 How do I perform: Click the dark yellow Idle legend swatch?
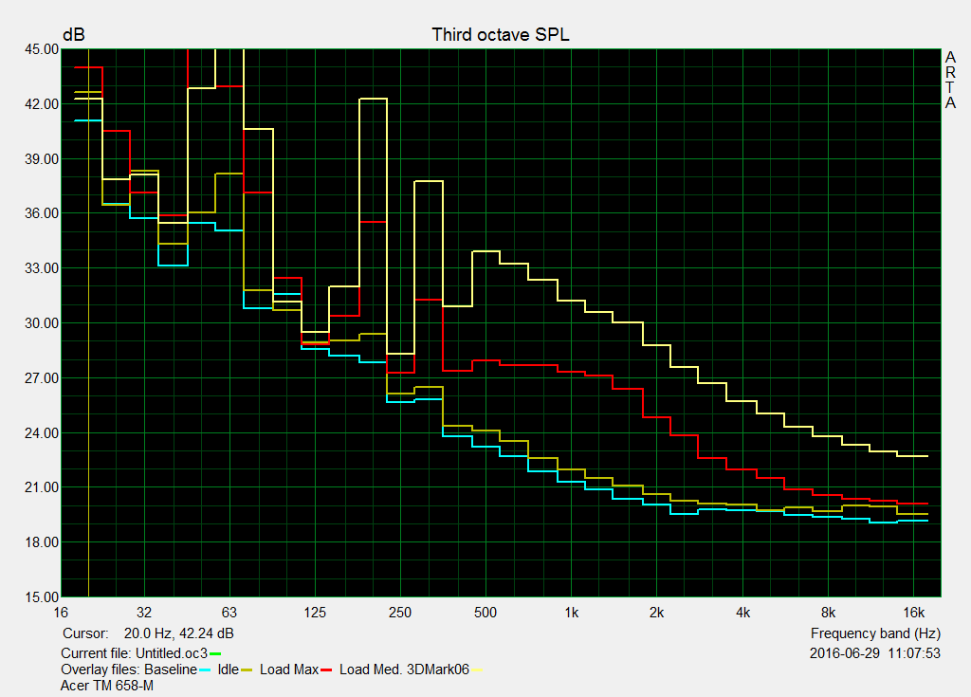pos(247,670)
